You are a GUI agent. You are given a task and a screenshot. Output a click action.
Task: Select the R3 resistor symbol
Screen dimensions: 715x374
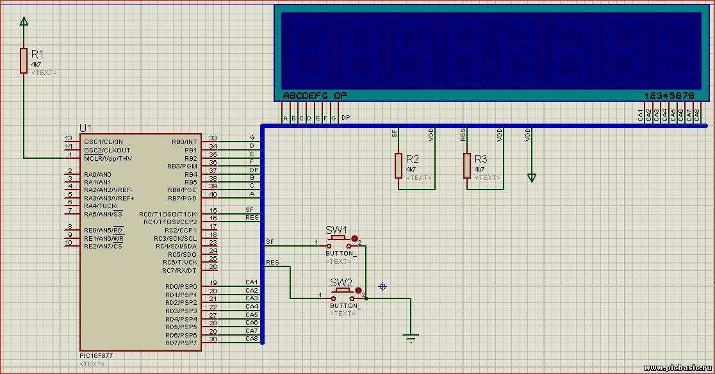[x=467, y=165]
